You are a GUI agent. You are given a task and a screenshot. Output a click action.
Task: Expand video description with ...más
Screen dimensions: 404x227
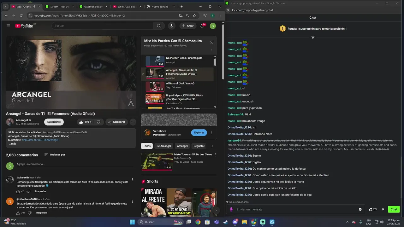pyautogui.click(x=13, y=144)
